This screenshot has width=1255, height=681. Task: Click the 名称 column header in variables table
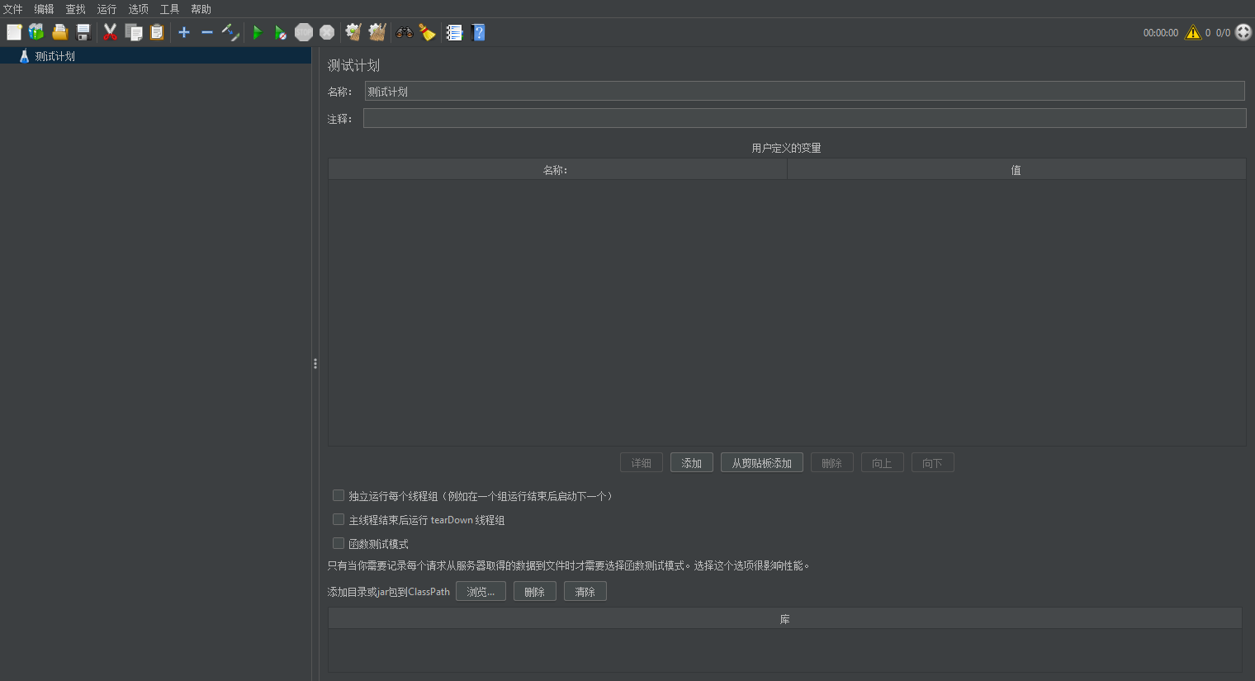[x=557, y=169]
